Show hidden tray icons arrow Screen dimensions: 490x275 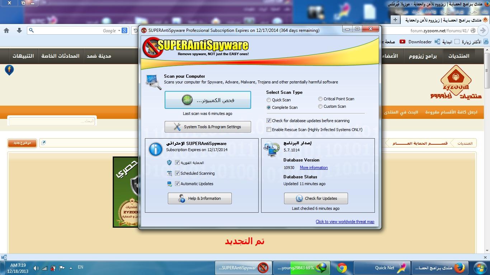point(70,267)
